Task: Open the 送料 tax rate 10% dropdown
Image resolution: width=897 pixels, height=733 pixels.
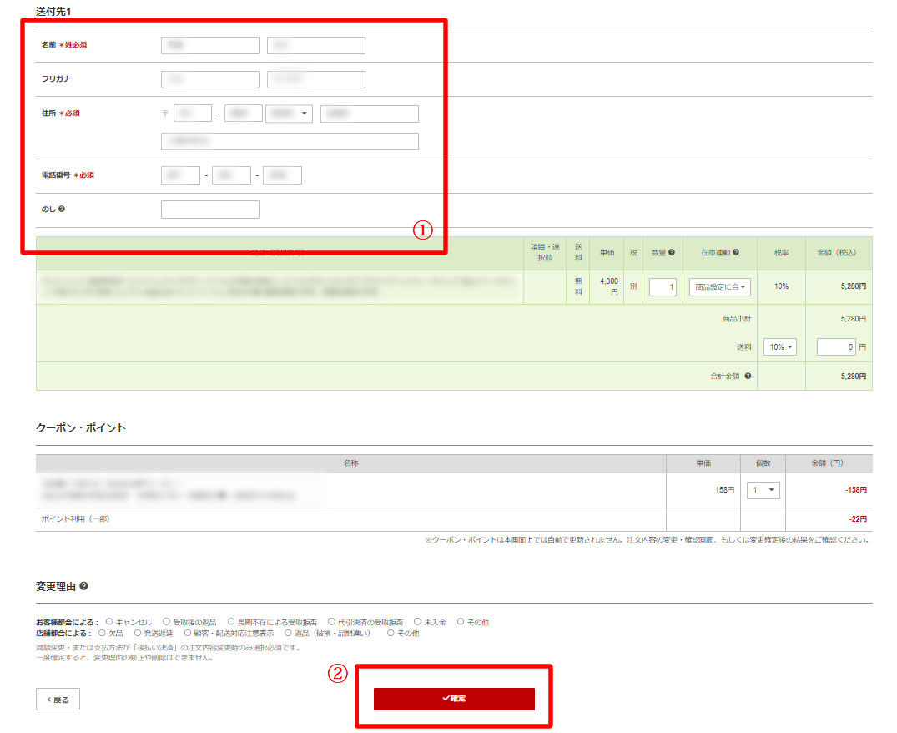Action: (x=779, y=346)
